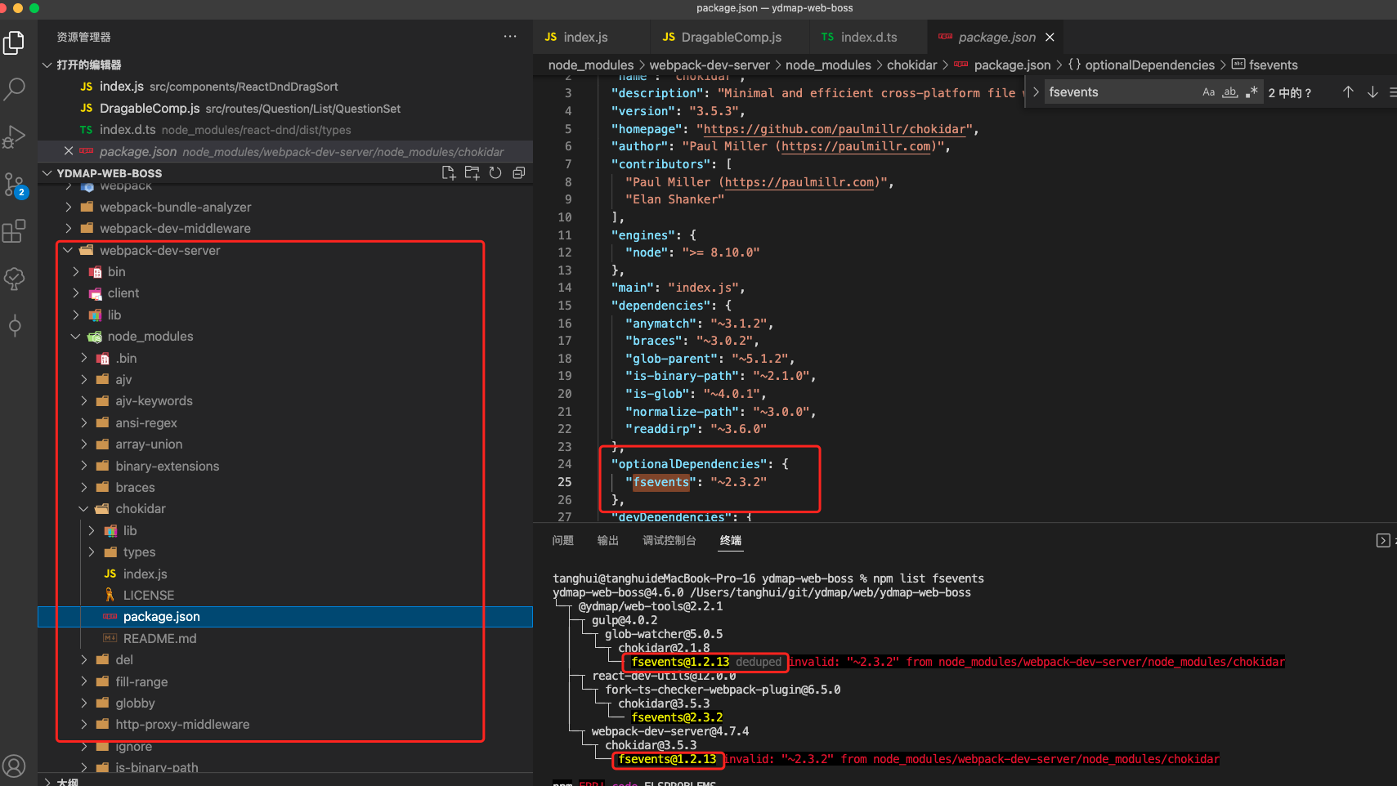Enable regex search in the find widget
The width and height of the screenshot is (1397, 786).
click(x=1251, y=92)
